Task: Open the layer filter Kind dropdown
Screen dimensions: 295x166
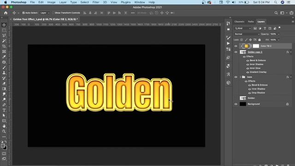Action: [242, 28]
